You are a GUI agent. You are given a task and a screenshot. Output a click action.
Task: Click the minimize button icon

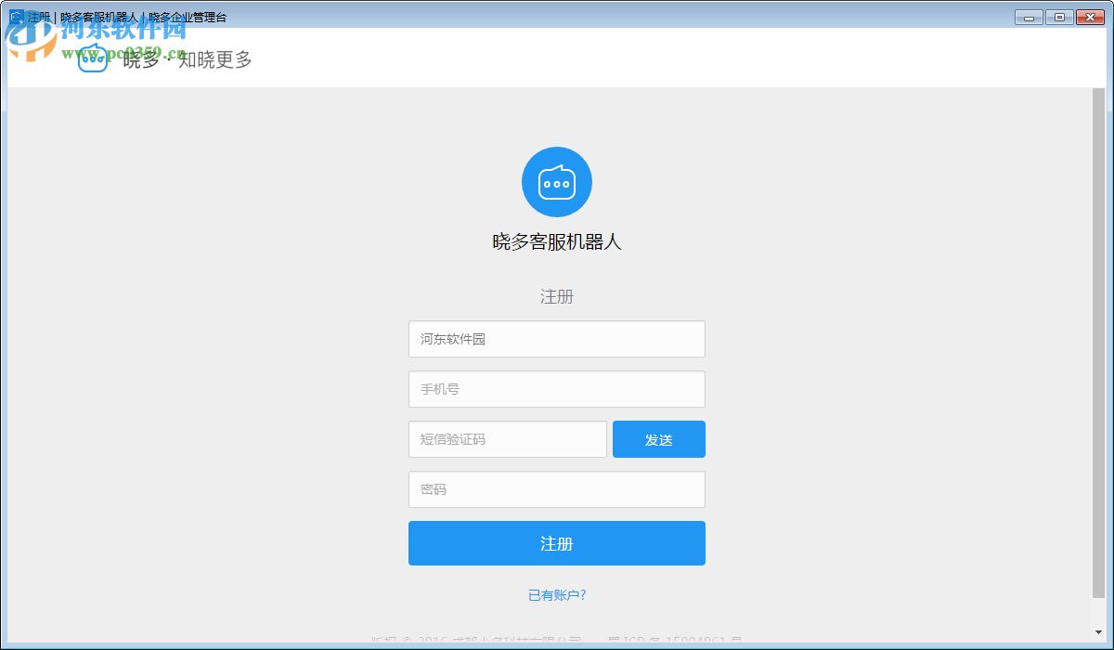click(1027, 17)
